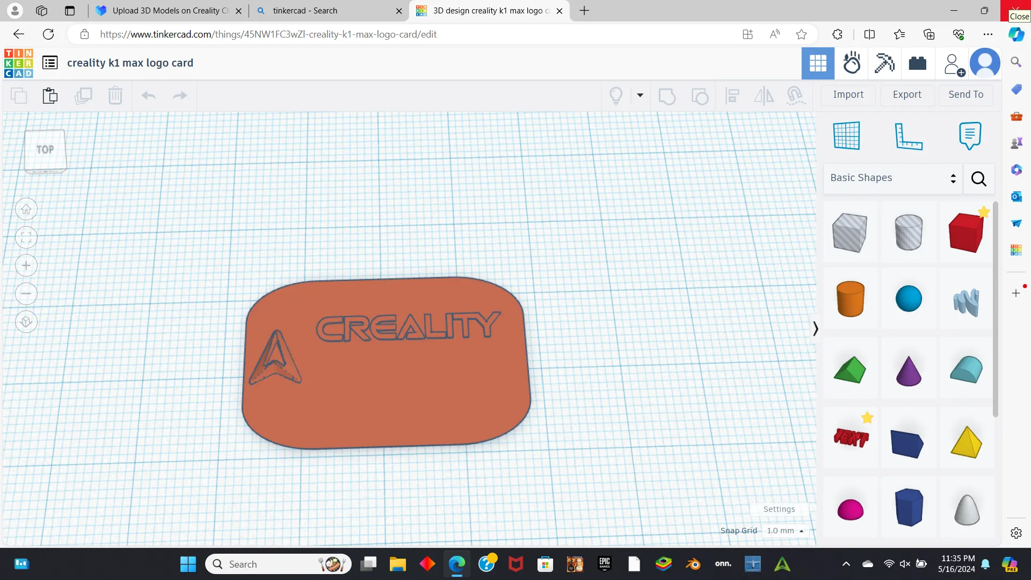Open the Bricks mode icon
1031x580 pixels.
918,63
